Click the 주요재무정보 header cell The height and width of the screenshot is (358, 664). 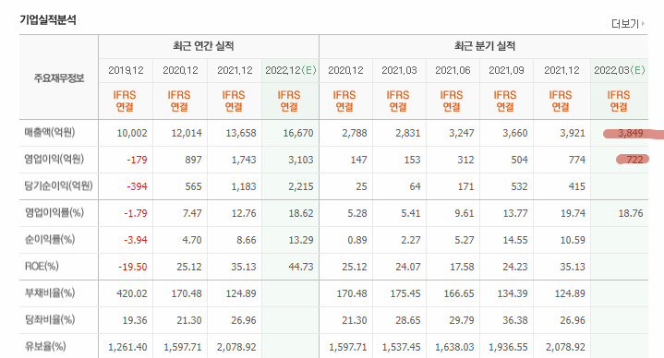pos(59,78)
